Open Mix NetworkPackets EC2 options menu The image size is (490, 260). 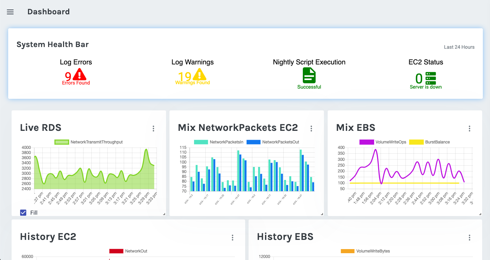311,128
